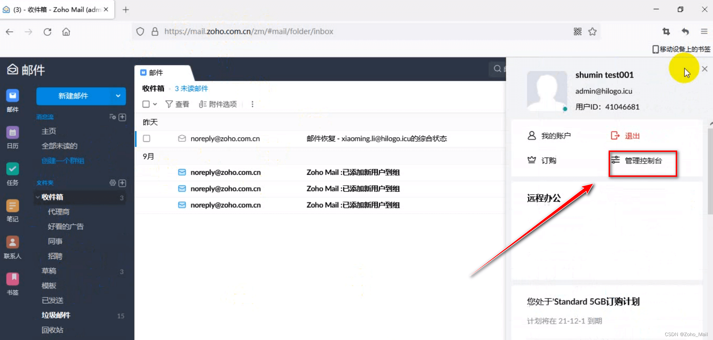Click the browser back arrow
713x340 pixels.
tap(9, 32)
